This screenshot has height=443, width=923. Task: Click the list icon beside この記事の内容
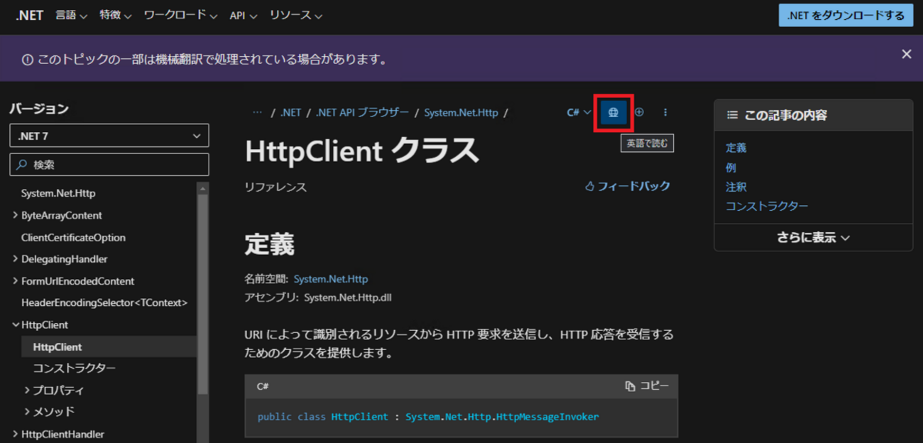732,115
